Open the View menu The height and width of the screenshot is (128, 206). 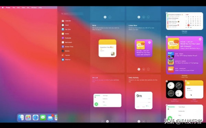23,8
